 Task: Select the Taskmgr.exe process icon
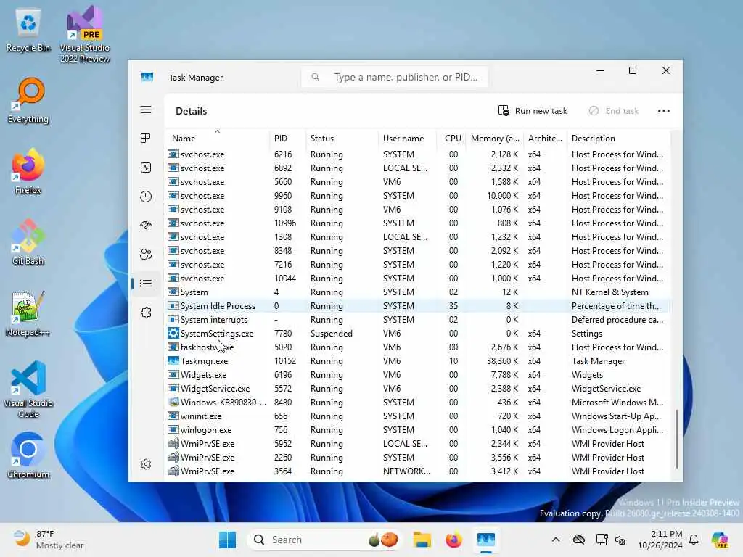click(173, 360)
